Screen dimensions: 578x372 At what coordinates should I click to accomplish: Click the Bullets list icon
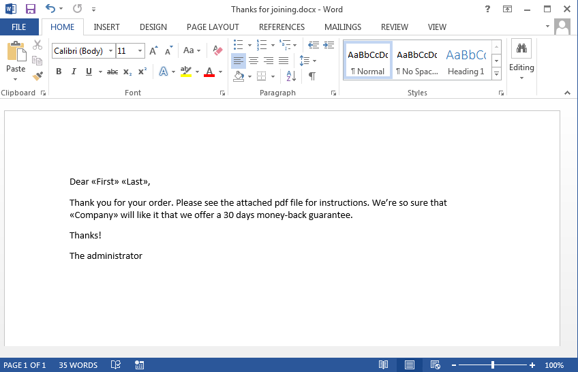click(x=238, y=45)
